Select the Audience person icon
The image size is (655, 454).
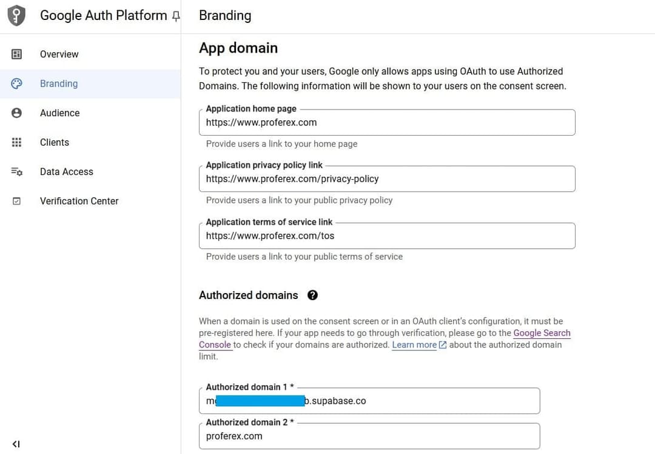point(17,113)
